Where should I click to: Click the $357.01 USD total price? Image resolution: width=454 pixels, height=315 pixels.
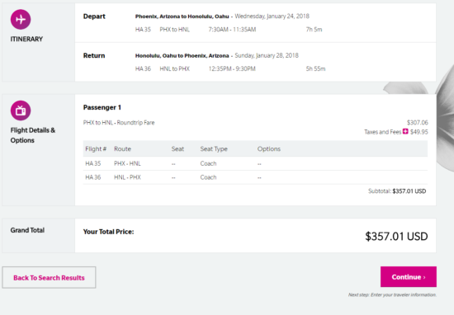(x=396, y=237)
